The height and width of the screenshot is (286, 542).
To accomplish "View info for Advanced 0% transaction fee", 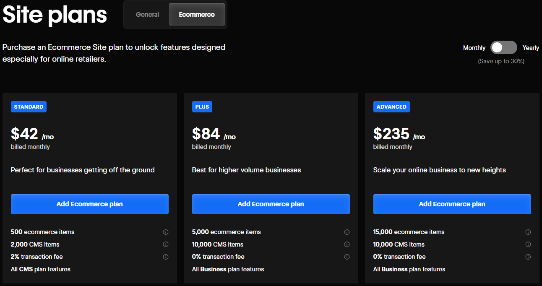I will (x=528, y=257).
